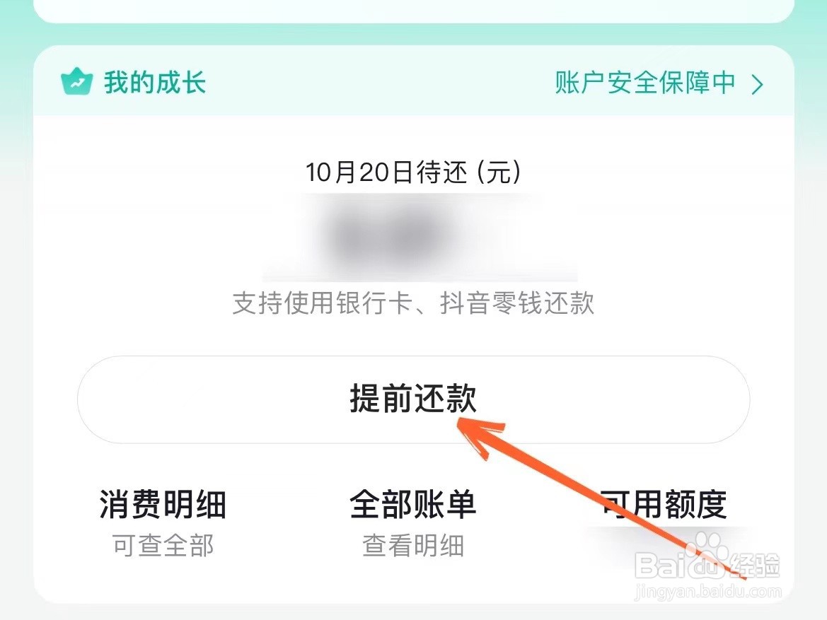827x620 pixels.
Task: Tap the green header strip of the card
Action: pyautogui.click(x=413, y=80)
